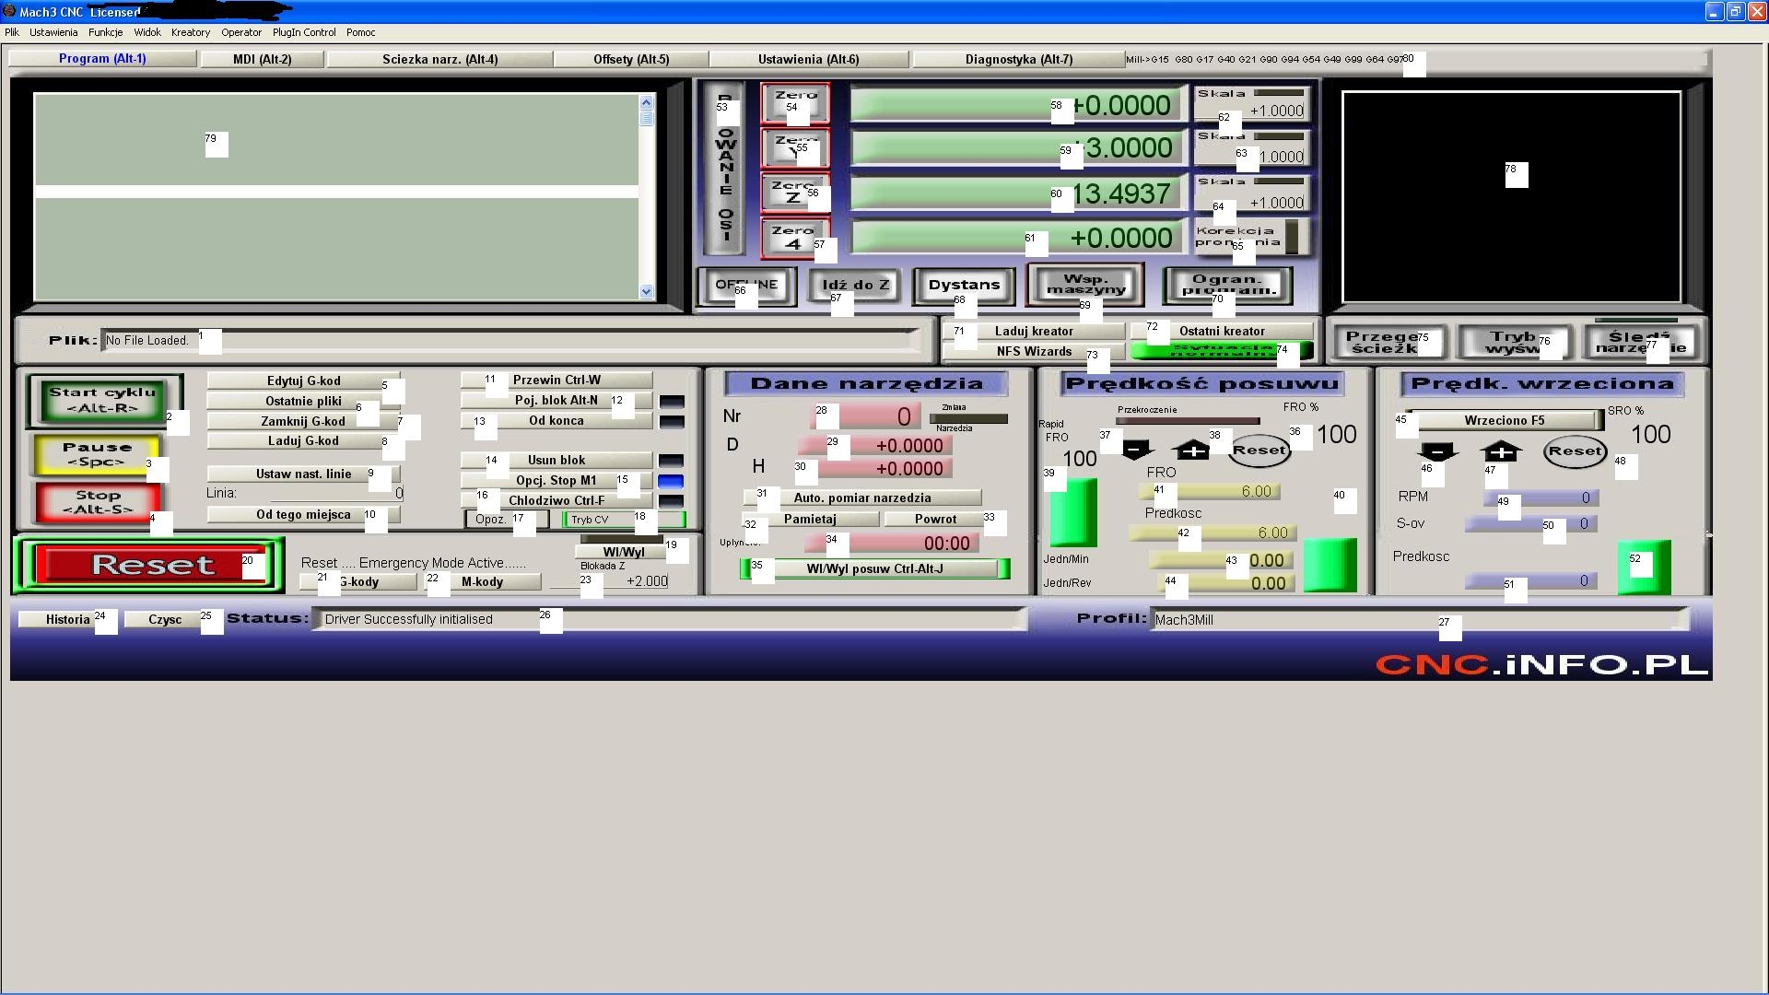The width and height of the screenshot is (1769, 995).
Task: Toggle Usun blok block delete
Action: tap(556, 460)
